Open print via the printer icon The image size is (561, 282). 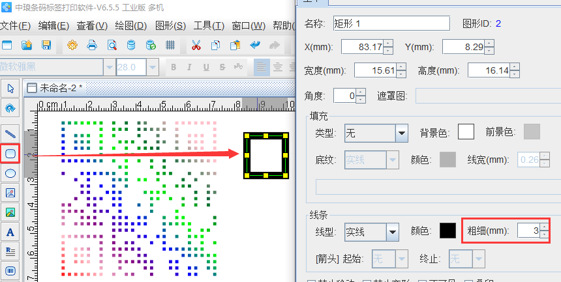point(92,46)
